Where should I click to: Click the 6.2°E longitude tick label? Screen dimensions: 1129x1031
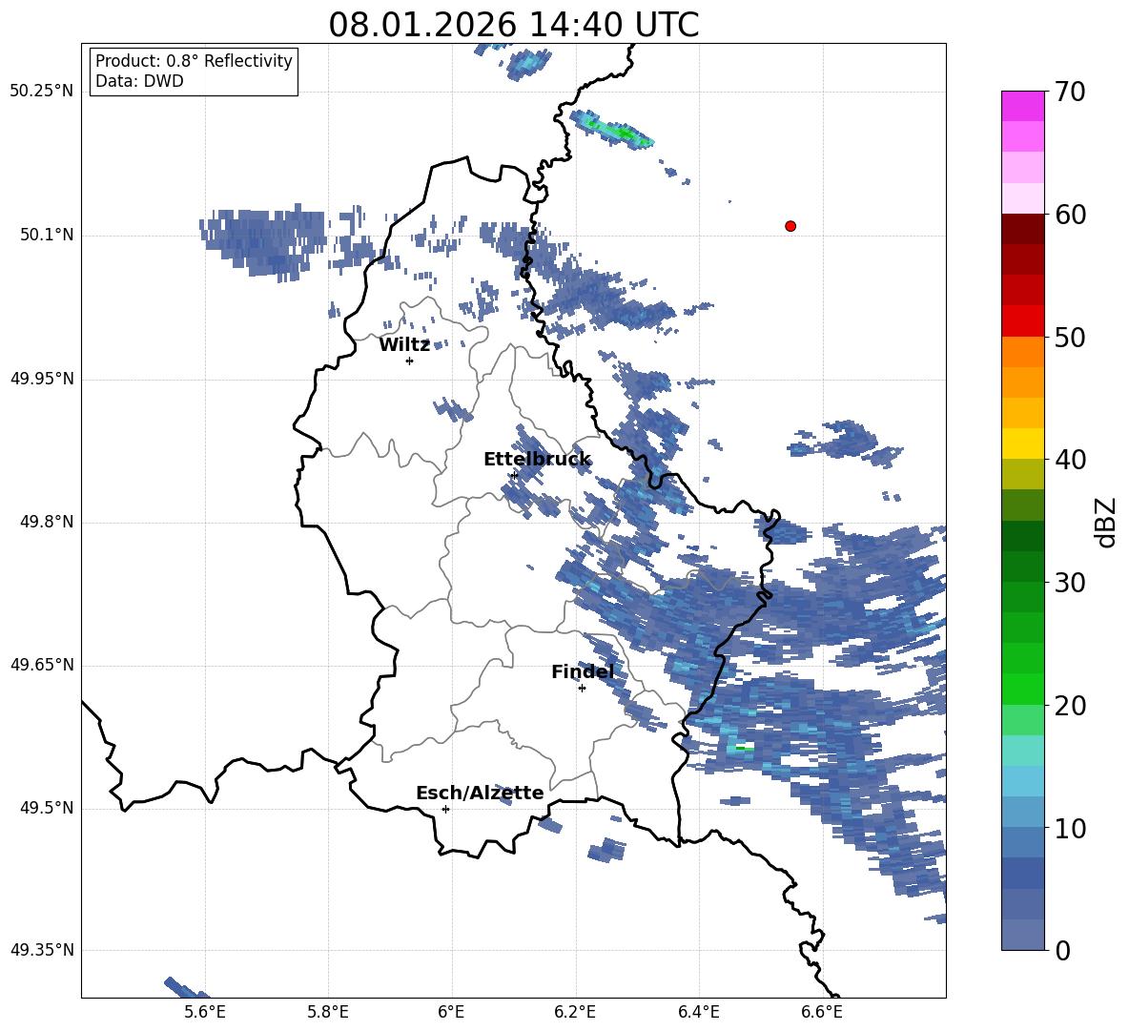click(575, 1012)
